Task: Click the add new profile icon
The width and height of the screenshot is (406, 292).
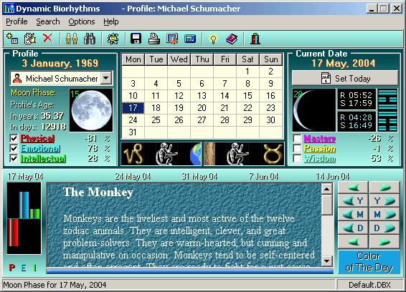Action: point(12,39)
